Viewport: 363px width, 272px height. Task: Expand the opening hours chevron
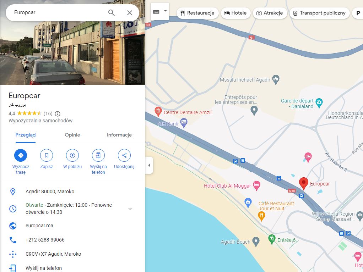point(130,209)
